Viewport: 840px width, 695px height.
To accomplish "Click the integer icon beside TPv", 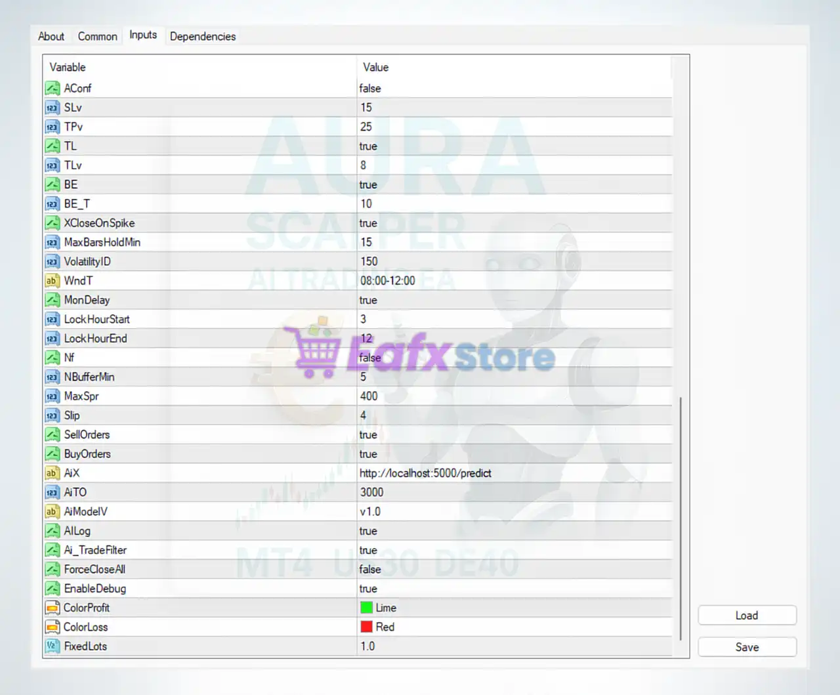I will click(52, 127).
